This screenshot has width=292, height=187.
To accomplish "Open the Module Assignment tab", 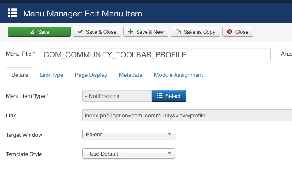I will [x=179, y=75].
